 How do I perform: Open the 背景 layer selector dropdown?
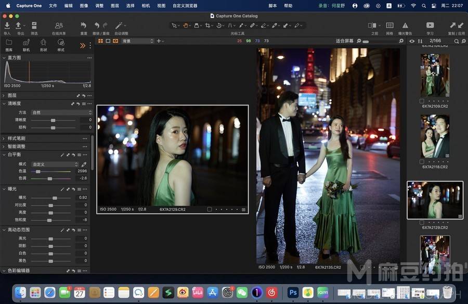pos(138,41)
